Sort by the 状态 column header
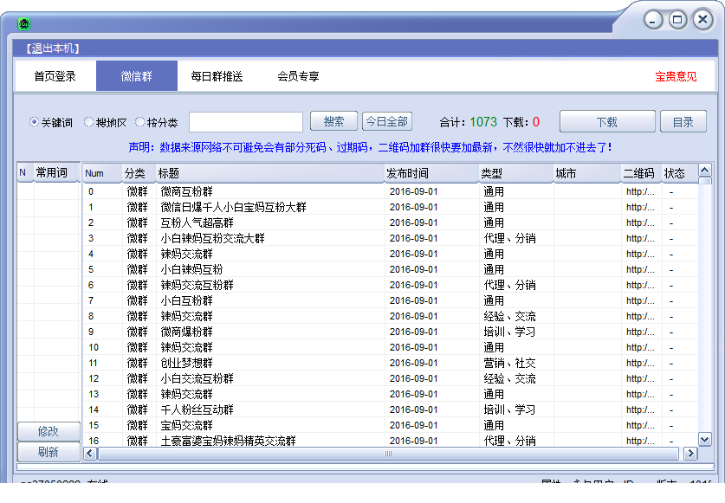The width and height of the screenshot is (725, 503). (x=679, y=173)
